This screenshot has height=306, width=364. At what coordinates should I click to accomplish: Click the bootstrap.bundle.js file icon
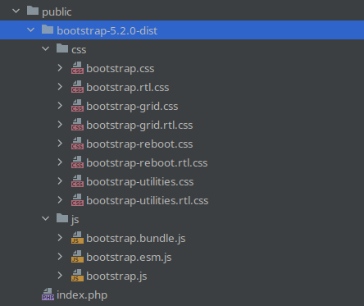click(77, 238)
